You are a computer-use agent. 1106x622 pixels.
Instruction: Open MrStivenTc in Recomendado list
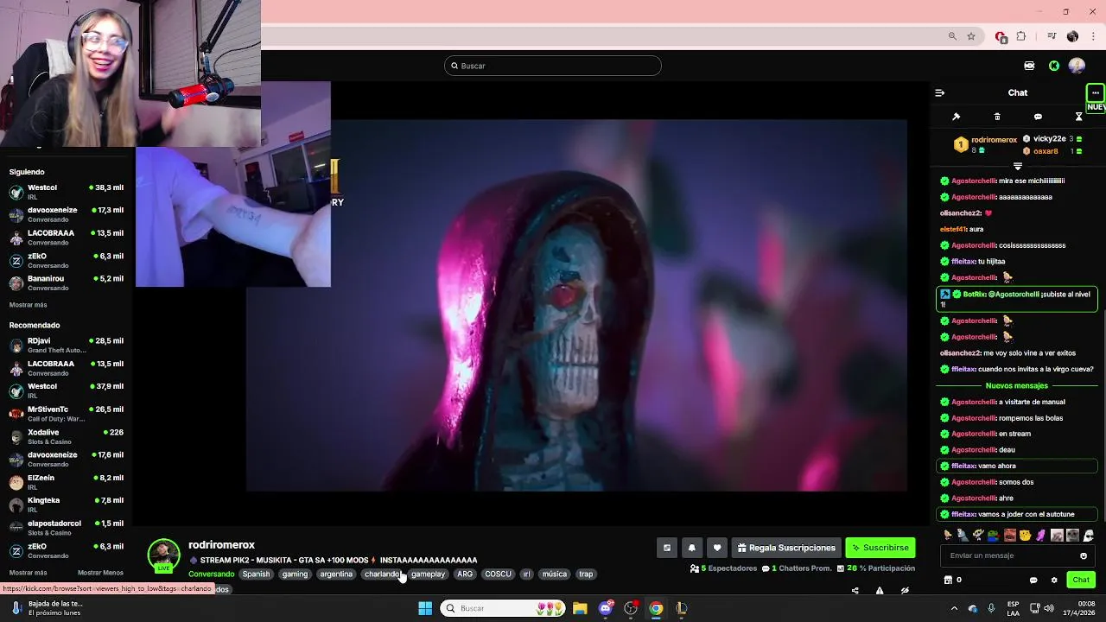point(67,414)
